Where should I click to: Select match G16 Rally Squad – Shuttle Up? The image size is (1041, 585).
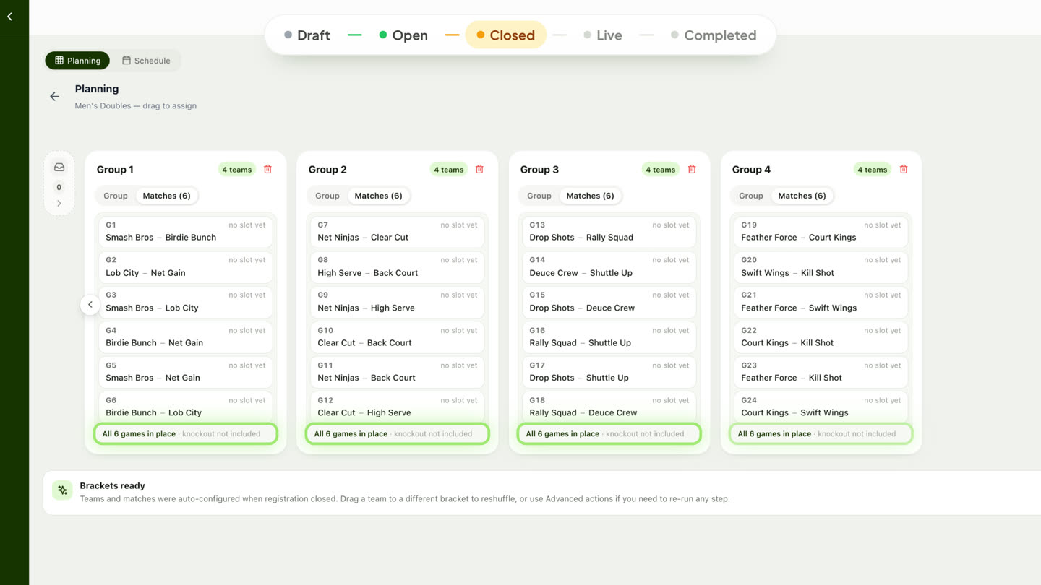tap(609, 337)
